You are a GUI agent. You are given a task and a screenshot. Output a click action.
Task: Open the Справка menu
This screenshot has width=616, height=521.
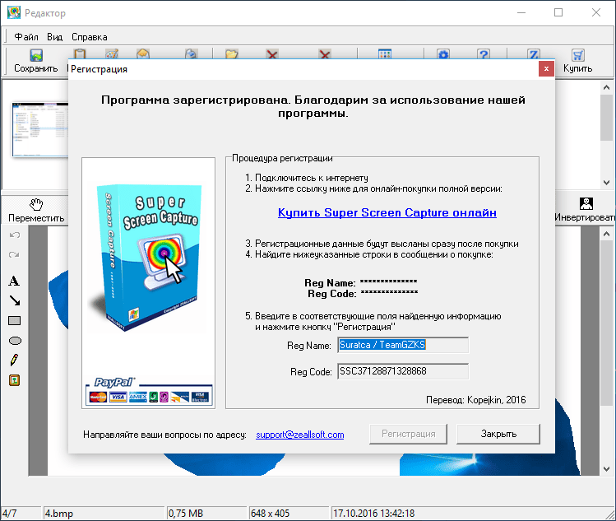point(89,37)
